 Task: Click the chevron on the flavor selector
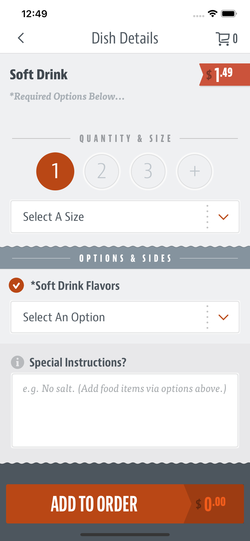click(x=223, y=317)
